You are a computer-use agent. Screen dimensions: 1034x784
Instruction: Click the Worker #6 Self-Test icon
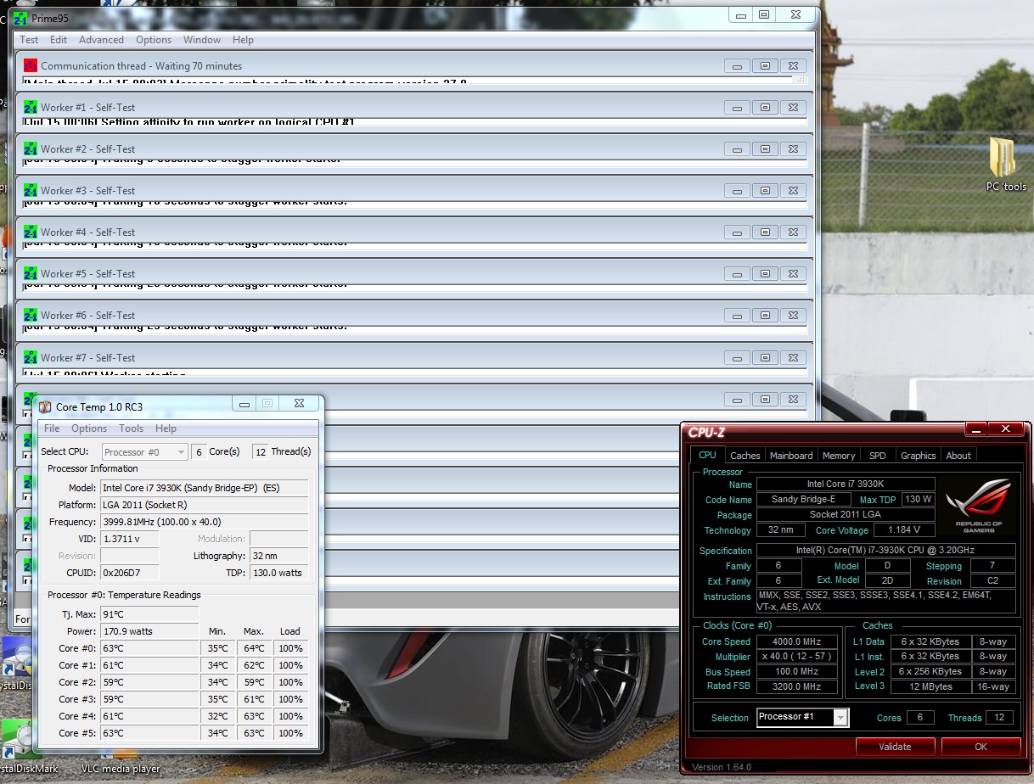tap(31, 315)
